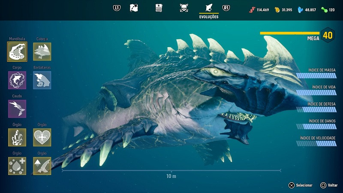The height and width of the screenshot is (193, 343).
Task: Click the red protein resource icon
Action: pos(252,10)
